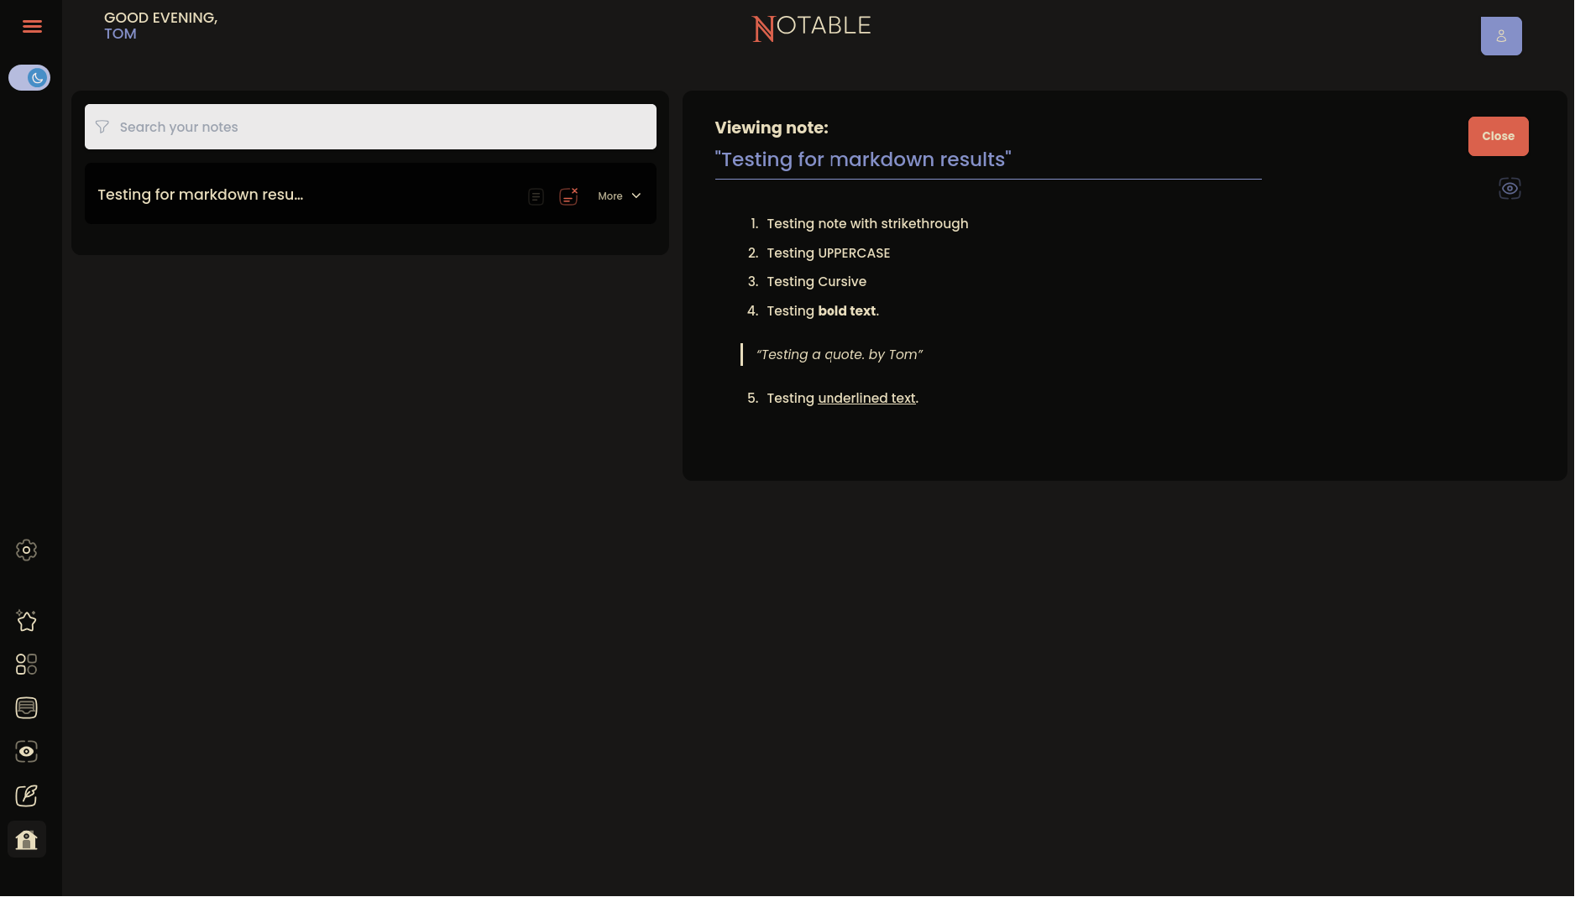Screen dimensions: 1575x897
Task: Open the dashboard grid icon
Action: click(x=26, y=664)
